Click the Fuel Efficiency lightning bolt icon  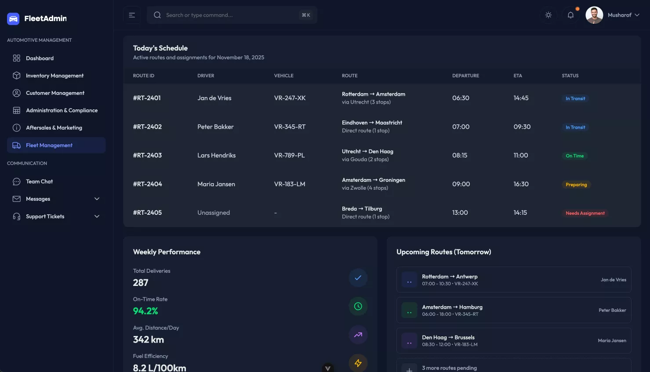358,363
